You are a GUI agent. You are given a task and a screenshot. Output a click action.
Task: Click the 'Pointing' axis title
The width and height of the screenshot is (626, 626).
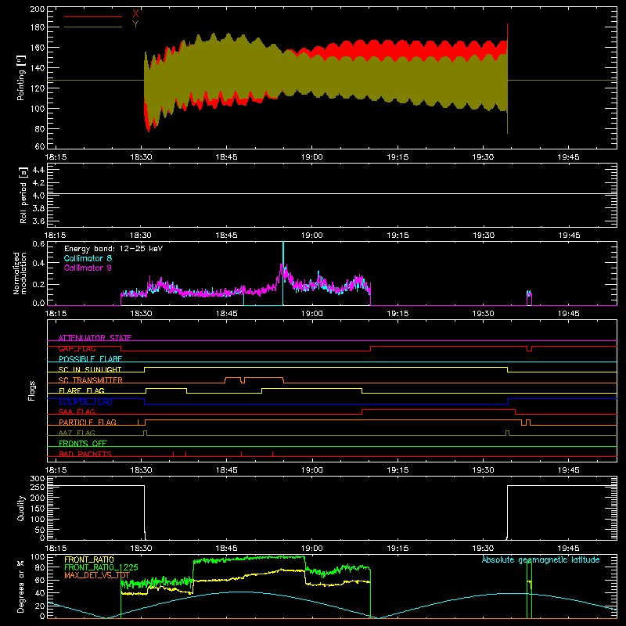tap(21, 77)
